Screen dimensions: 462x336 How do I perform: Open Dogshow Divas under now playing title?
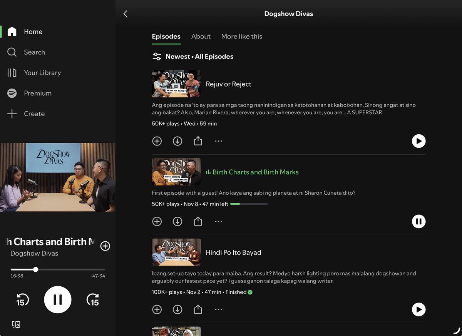(x=34, y=253)
